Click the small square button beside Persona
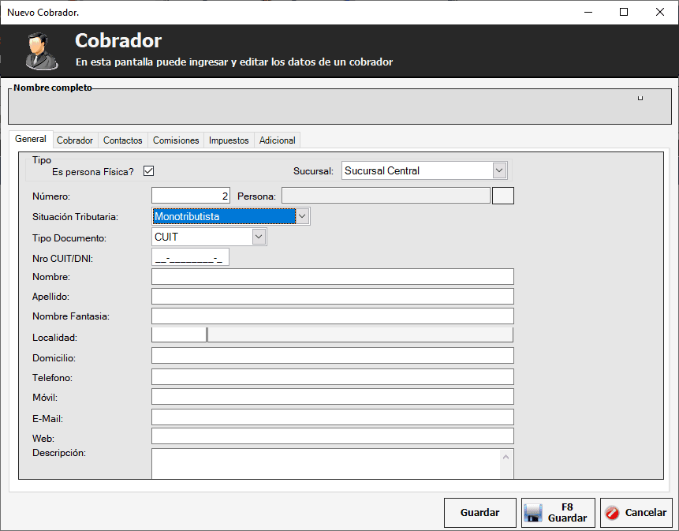679x531 pixels. click(x=502, y=195)
